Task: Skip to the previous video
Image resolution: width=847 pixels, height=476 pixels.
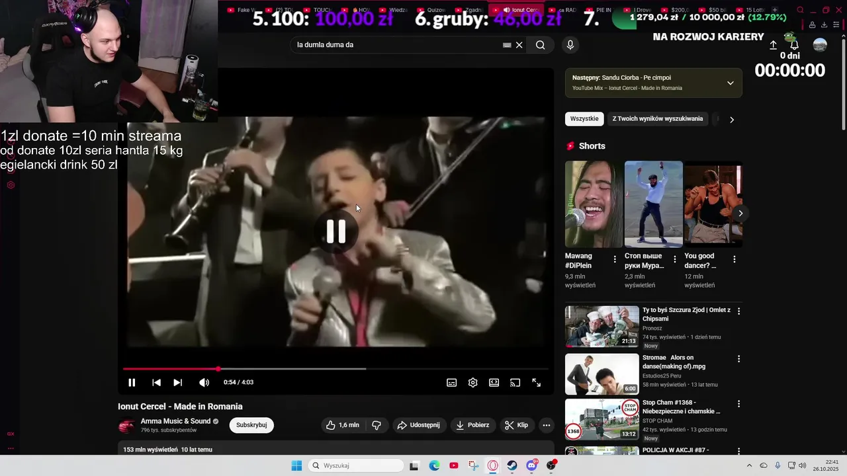Action: (156, 382)
